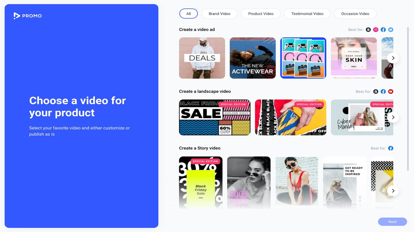Click the landscape video carousel arrow
The image size is (414, 232).
(393, 117)
